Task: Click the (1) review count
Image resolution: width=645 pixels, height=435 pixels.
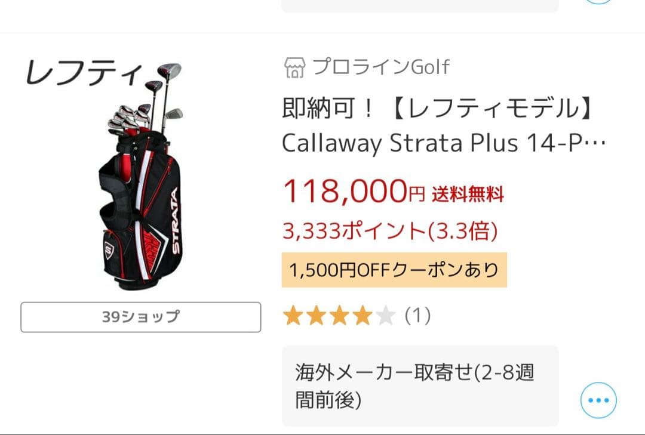Action: click(x=418, y=314)
